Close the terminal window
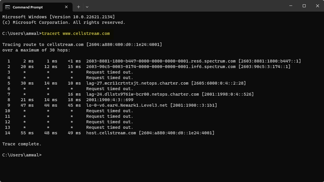Viewport: 324px width, 182px height. tap(318, 6)
